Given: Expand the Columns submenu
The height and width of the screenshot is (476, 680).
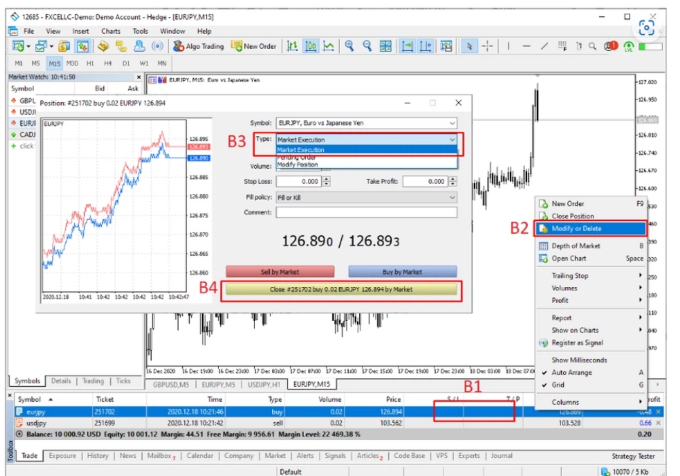Looking at the screenshot, I should click(x=591, y=403).
